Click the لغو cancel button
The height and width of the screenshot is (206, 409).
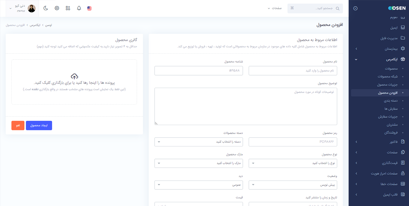point(18,125)
